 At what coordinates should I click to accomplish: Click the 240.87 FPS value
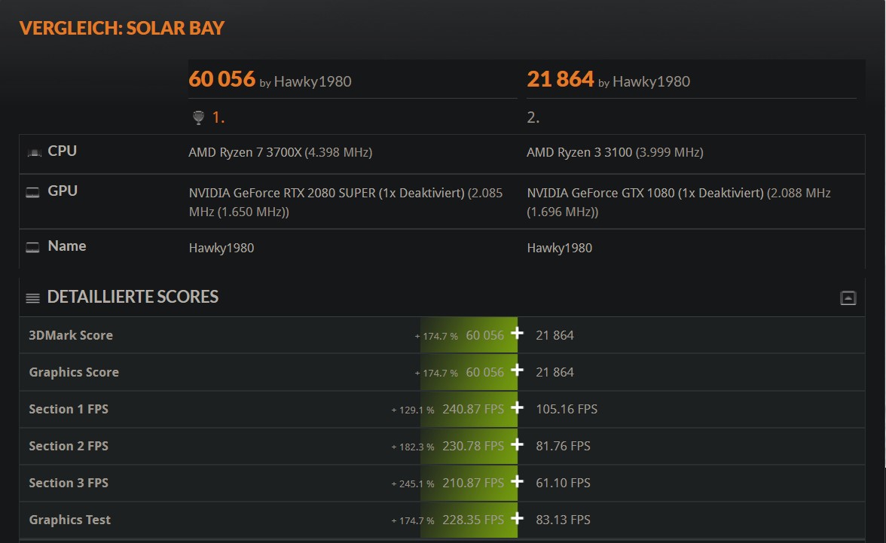(473, 409)
